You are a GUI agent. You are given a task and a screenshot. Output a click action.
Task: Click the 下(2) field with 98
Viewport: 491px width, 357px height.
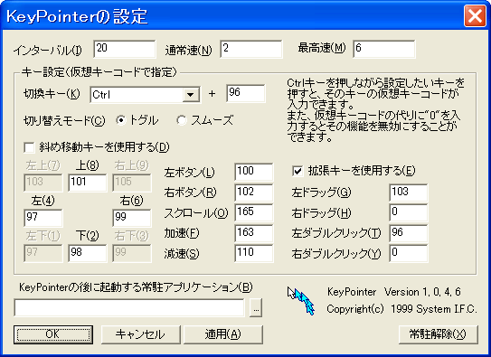pyautogui.click(x=88, y=253)
